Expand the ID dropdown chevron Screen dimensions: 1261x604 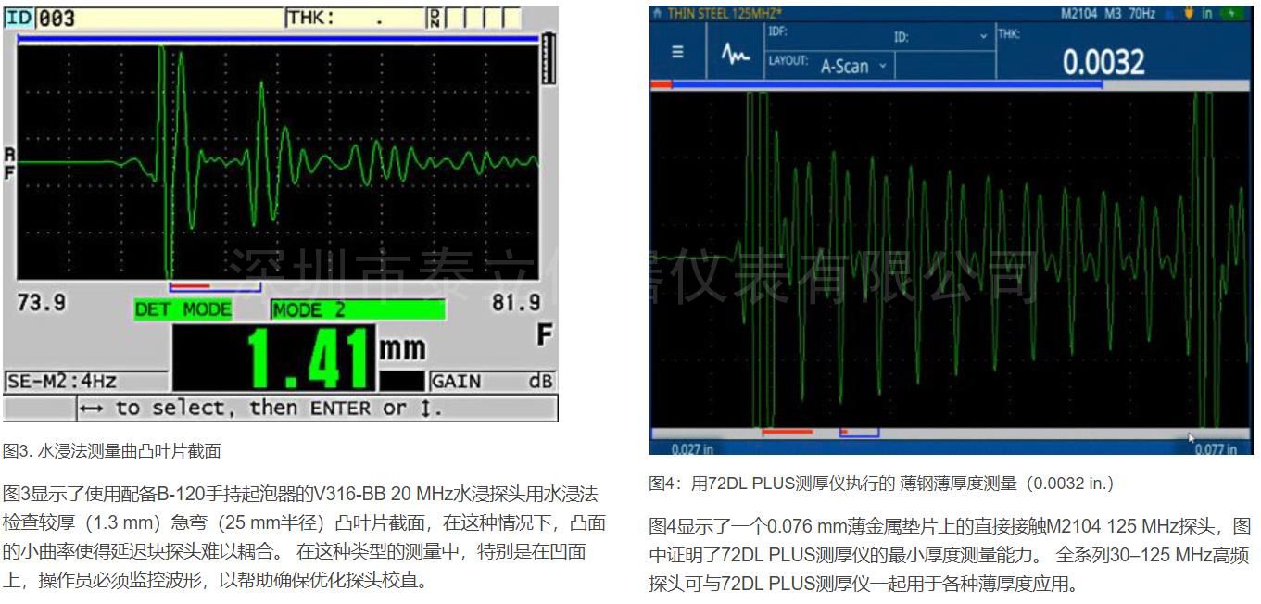983,37
